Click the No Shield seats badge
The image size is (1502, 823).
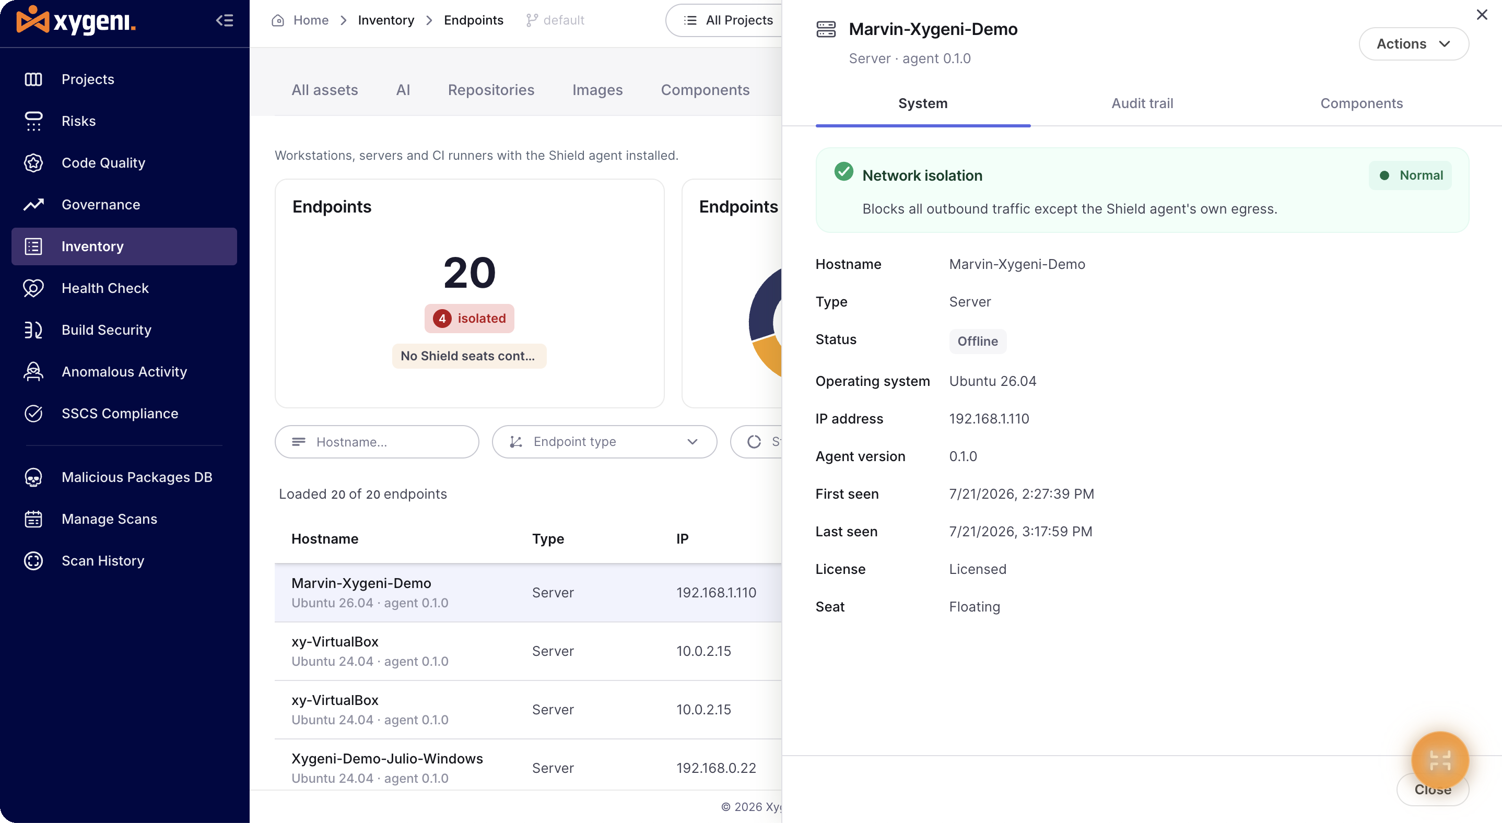click(x=470, y=356)
